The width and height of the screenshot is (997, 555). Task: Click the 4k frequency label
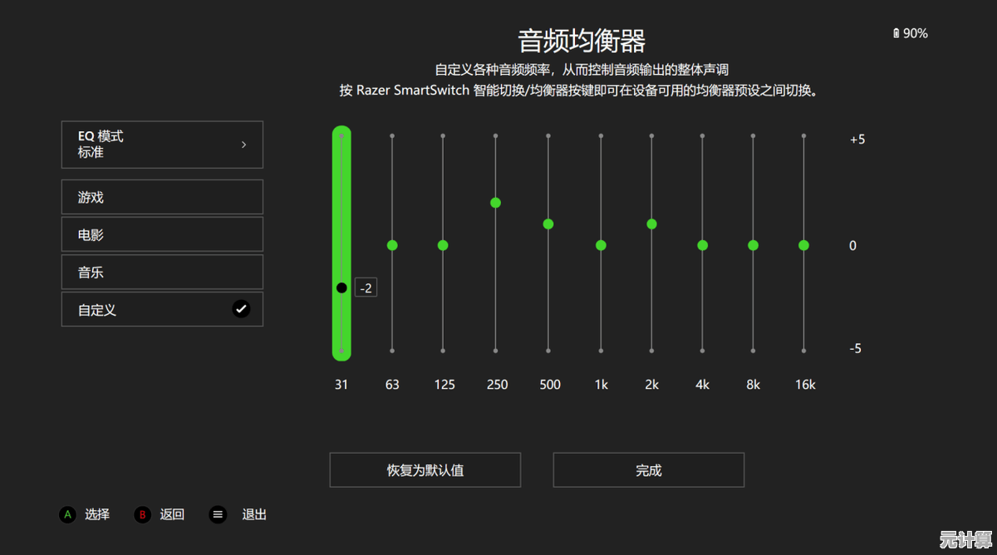click(703, 385)
